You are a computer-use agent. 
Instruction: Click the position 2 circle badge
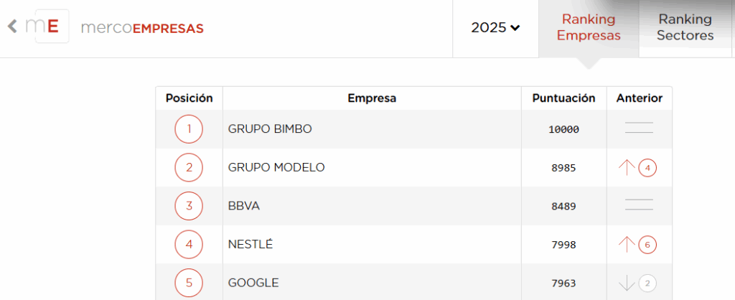pos(189,167)
